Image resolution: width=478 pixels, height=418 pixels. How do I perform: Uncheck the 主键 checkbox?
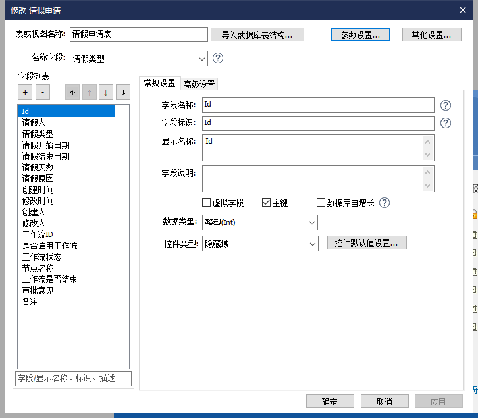point(267,203)
